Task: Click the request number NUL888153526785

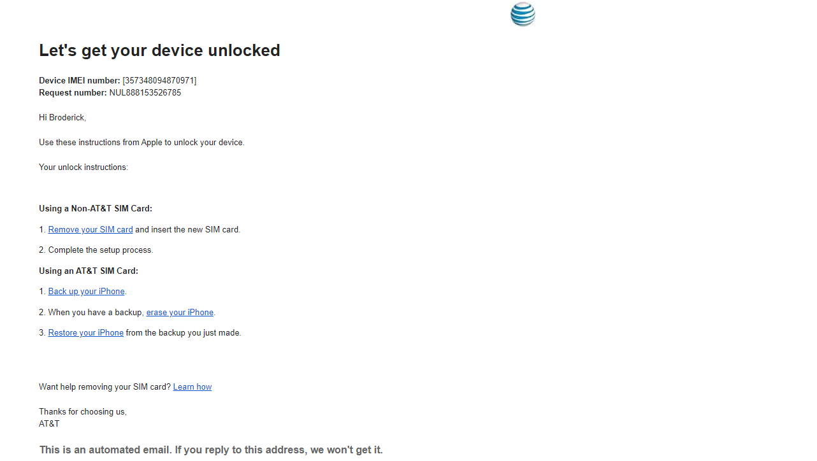Action: pos(145,93)
